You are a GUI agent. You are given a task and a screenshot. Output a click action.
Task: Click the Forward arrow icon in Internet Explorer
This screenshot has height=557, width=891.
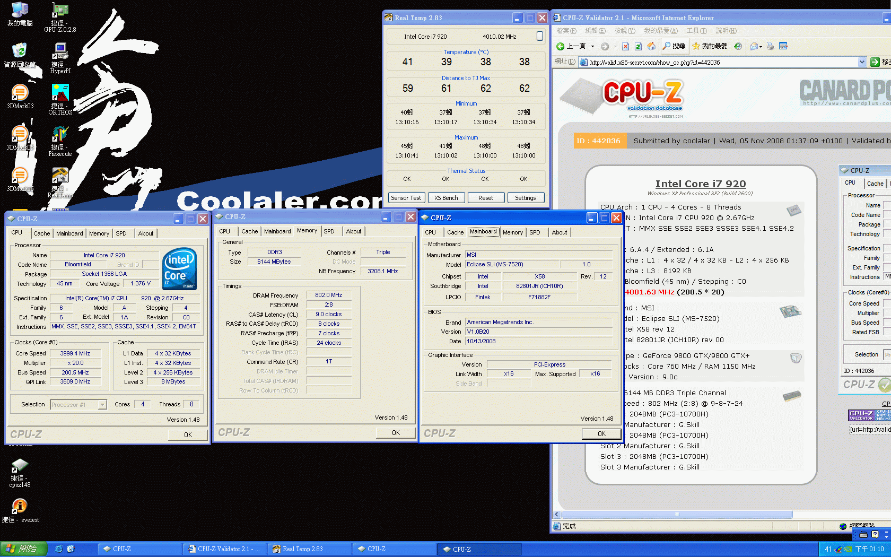[605, 46]
